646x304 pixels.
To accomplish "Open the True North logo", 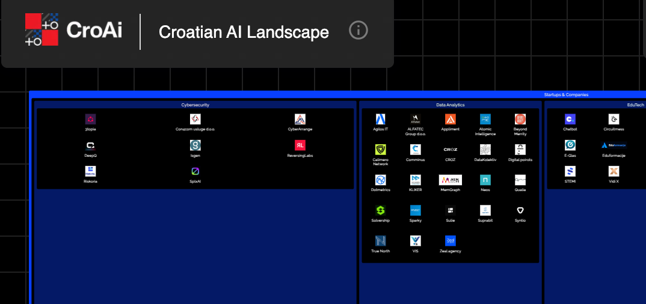I will coord(380,241).
